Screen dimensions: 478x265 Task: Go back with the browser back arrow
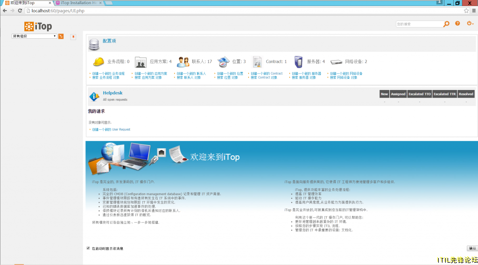(5, 11)
